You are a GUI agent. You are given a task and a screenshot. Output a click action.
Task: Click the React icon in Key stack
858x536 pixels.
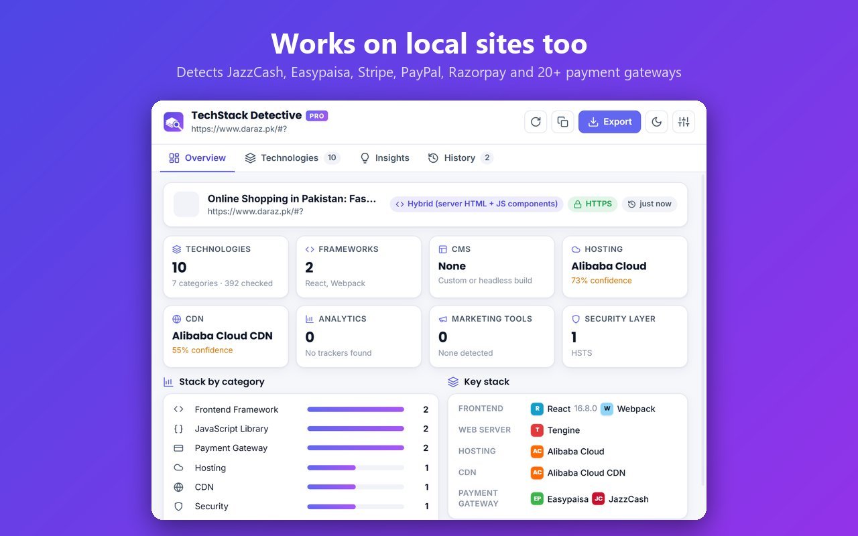pyautogui.click(x=537, y=409)
